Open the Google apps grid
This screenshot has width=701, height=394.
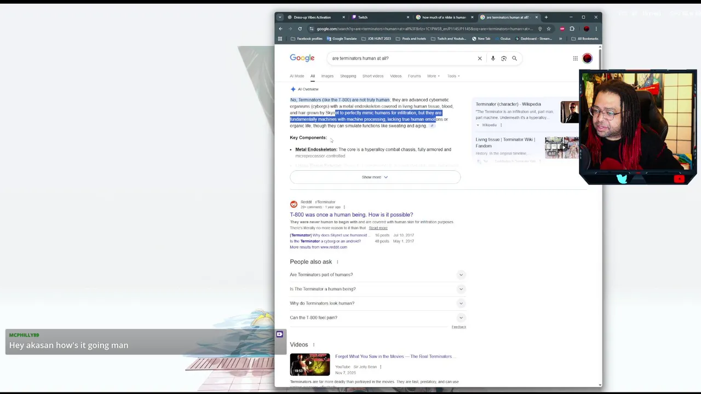click(x=575, y=58)
